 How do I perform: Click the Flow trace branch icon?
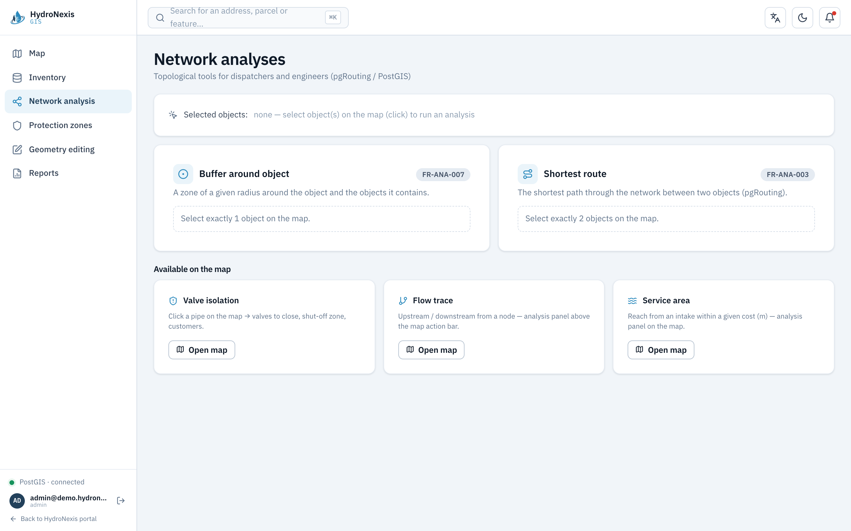pyautogui.click(x=403, y=301)
